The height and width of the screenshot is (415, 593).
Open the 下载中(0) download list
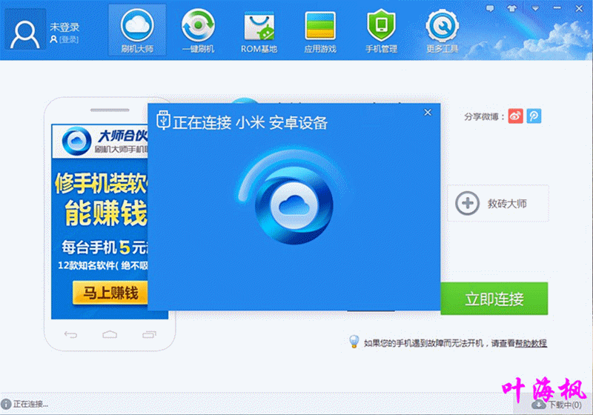click(557, 405)
